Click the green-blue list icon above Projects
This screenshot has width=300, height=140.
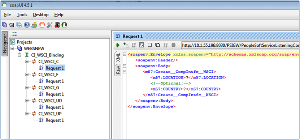pyautogui.click(x=14, y=34)
